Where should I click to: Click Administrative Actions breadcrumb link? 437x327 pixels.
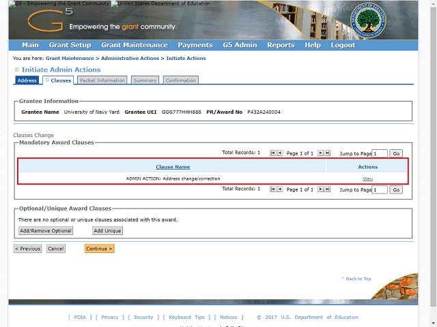click(x=130, y=59)
